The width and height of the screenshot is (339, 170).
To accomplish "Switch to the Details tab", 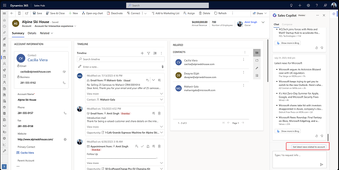I will click(x=32, y=33).
